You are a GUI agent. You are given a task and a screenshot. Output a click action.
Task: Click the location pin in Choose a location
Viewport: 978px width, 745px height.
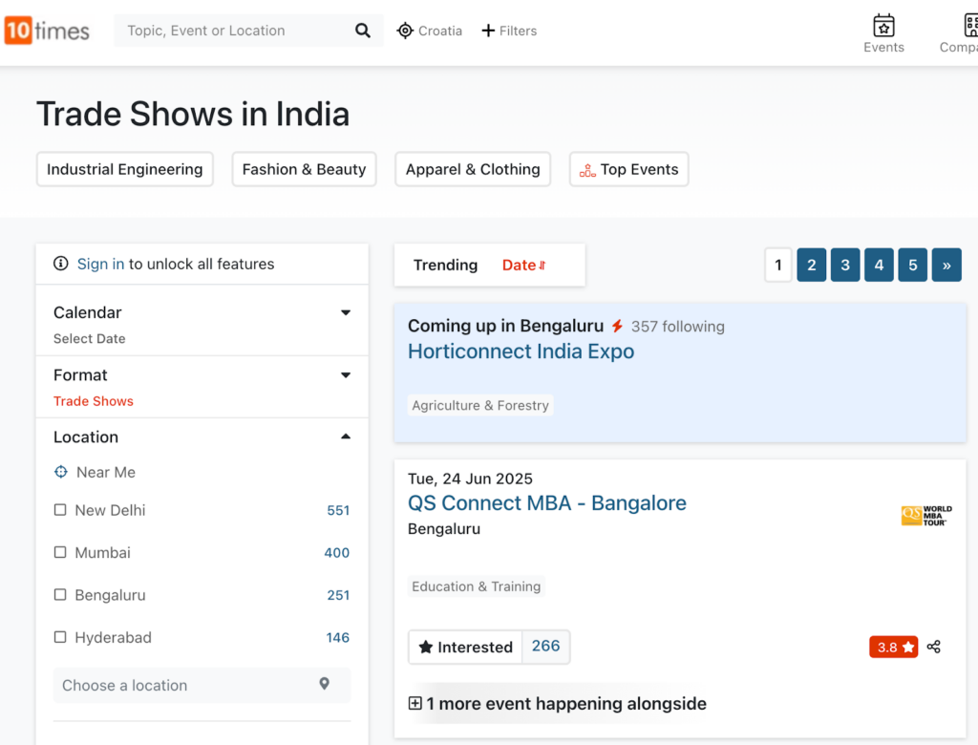pyautogui.click(x=325, y=684)
